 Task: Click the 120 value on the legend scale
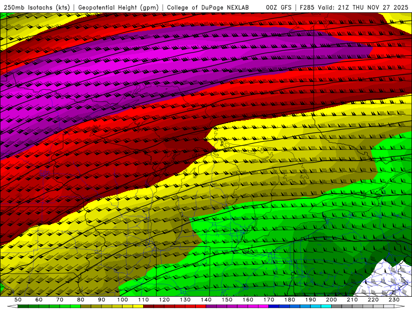(x=164, y=300)
